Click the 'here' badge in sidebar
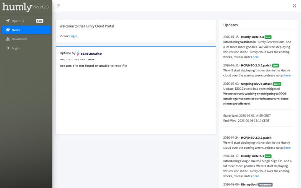 pos(40,21)
